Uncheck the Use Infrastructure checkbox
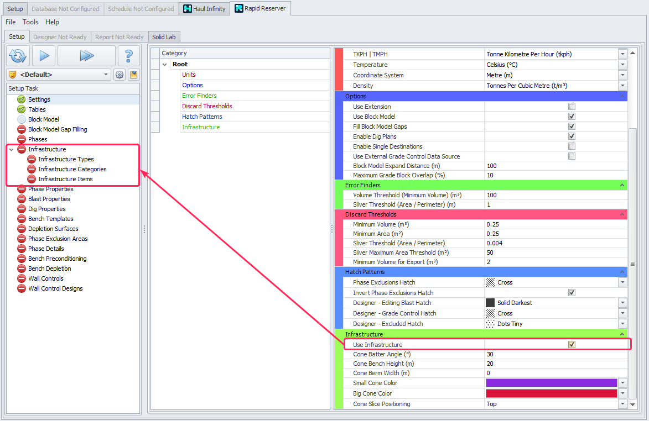The height and width of the screenshot is (421, 649). (572, 345)
